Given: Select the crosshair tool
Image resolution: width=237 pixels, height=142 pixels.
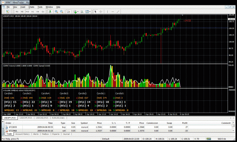Looking at the screenshot, I should coord(101,12).
